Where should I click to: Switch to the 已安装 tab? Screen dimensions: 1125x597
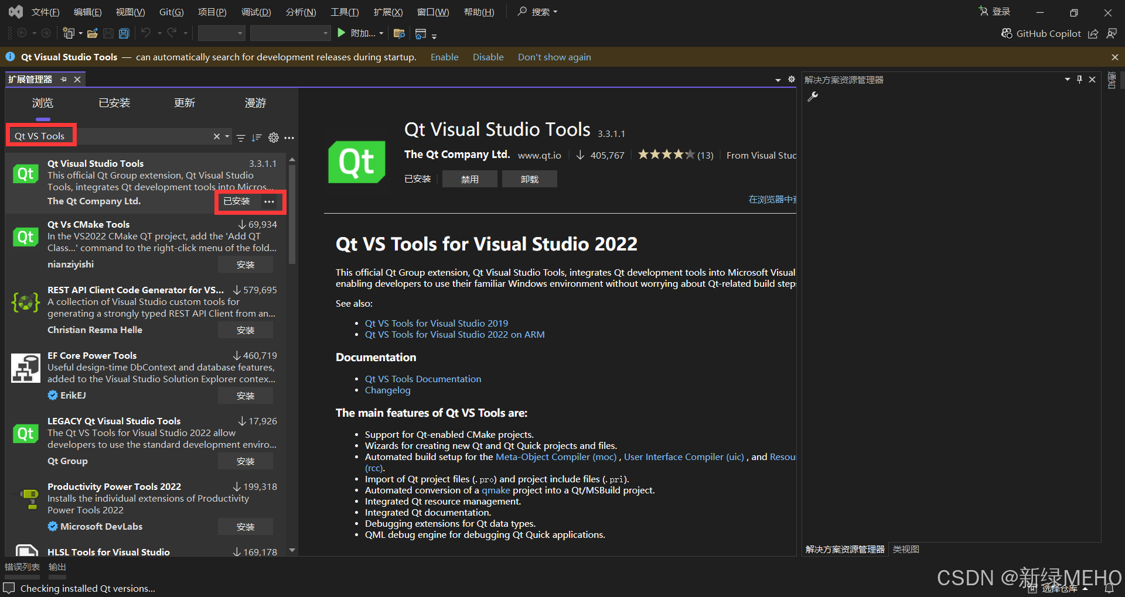coord(114,103)
